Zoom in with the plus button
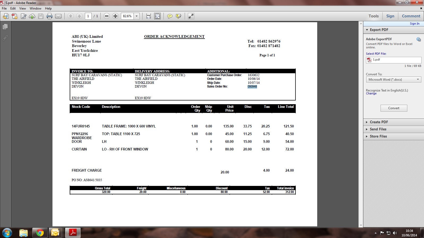 click(115, 16)
